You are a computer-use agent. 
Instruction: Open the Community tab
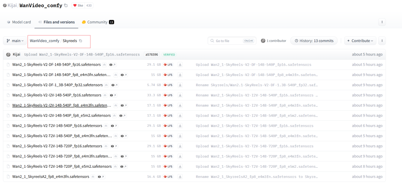coord(98,22)
